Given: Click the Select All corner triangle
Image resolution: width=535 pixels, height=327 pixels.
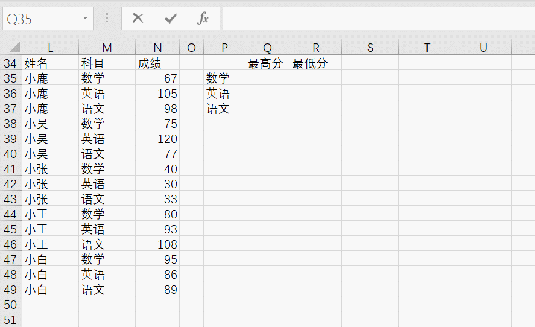Looking at the screenshot, I should (14, 47).
